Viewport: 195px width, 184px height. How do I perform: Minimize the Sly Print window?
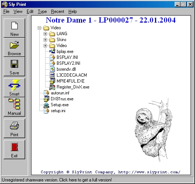pyautogui.click(x=178, y=4)
